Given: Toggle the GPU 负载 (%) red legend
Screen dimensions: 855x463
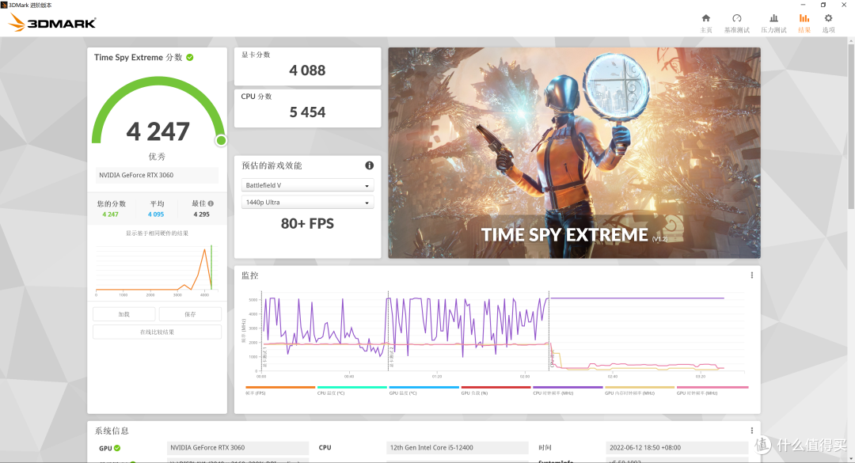Looking at the screenshot, I should point(496,390).
